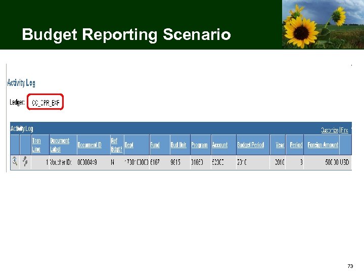The height and width of the screenshot is (273, 364).
Task: Sort by Document ID column header
Action: point(89,145)
